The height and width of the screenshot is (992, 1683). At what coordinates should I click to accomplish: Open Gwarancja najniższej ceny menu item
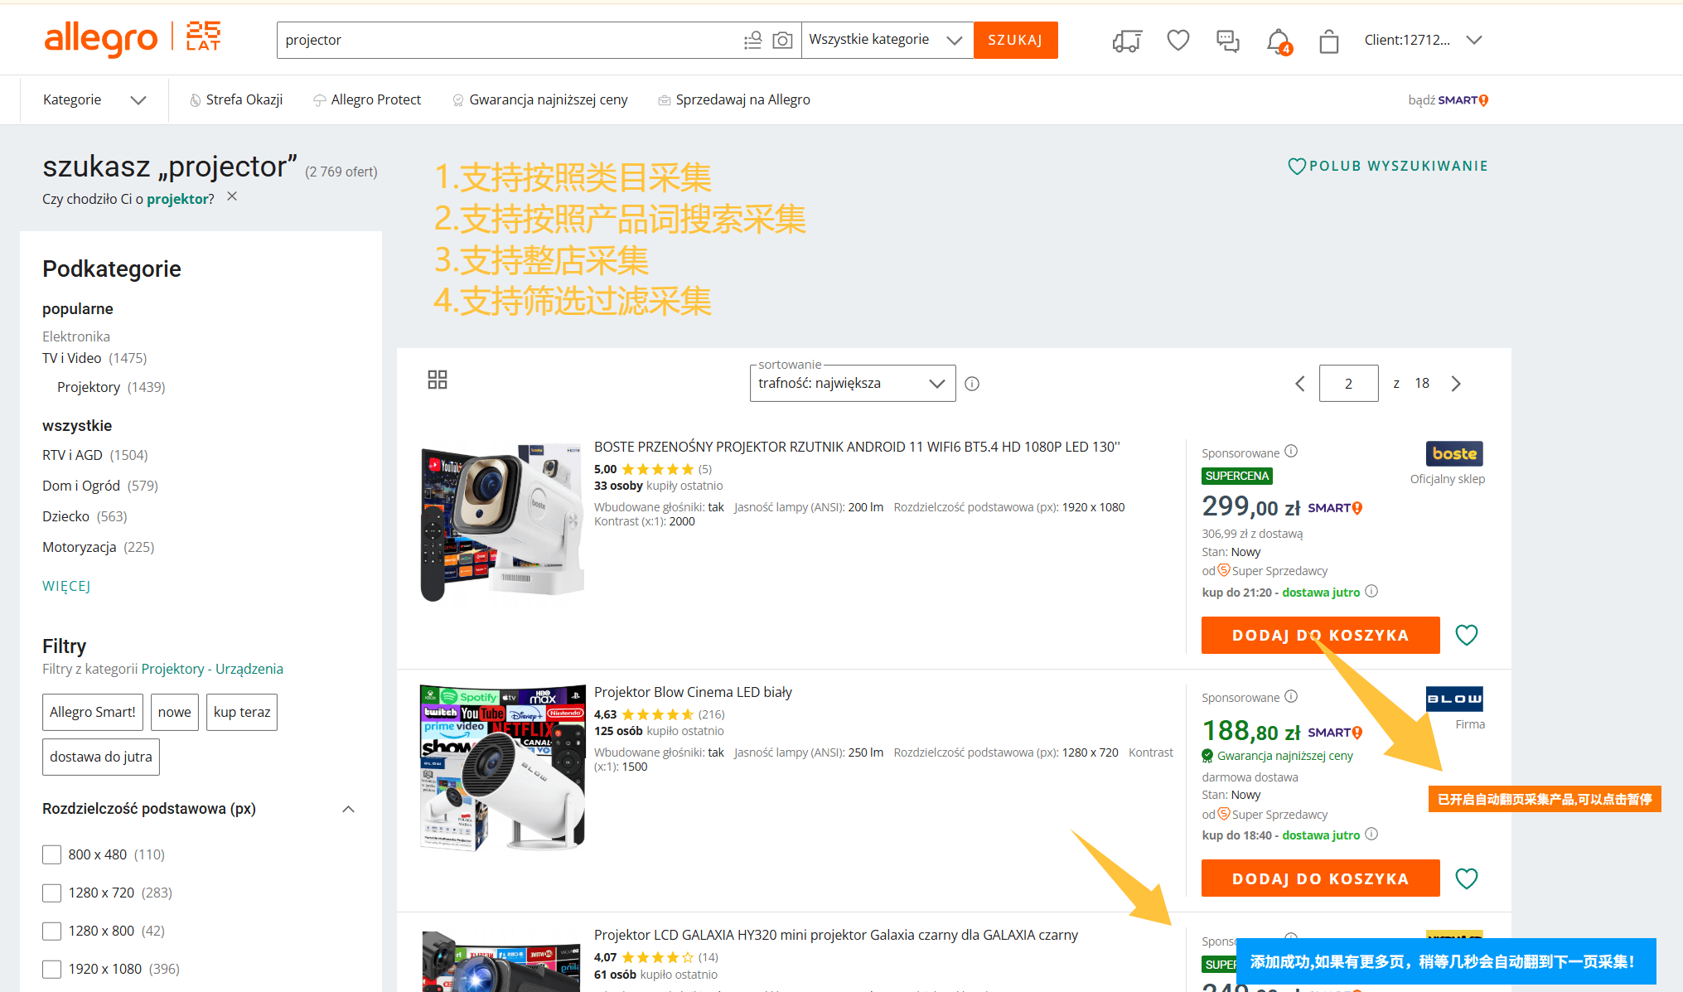(x=540, y=99)
